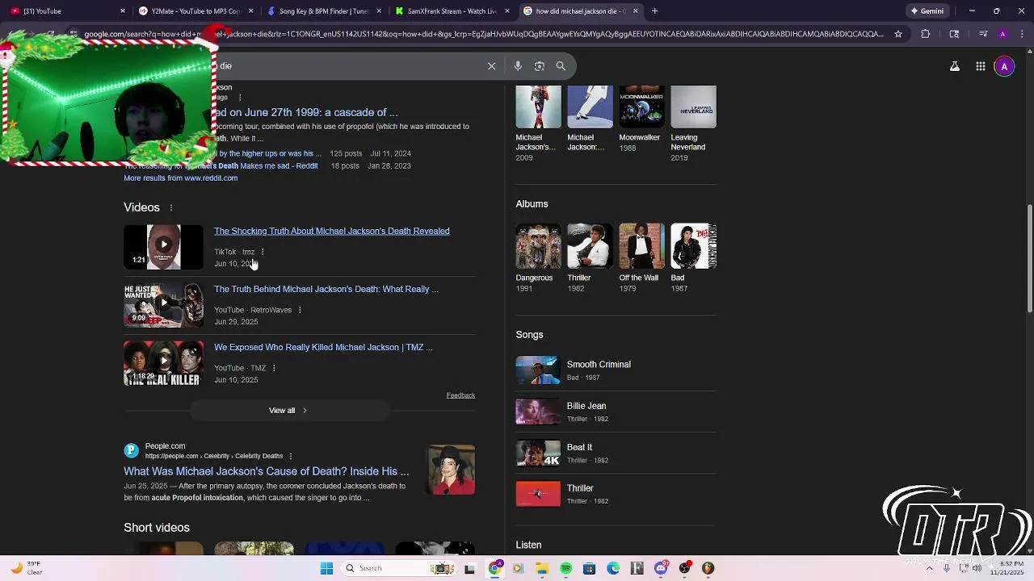The width and height of the screenshot is (1034, 581).
Task: Open File Explorer from the taskbar
Action: click(x=542, y=568)
